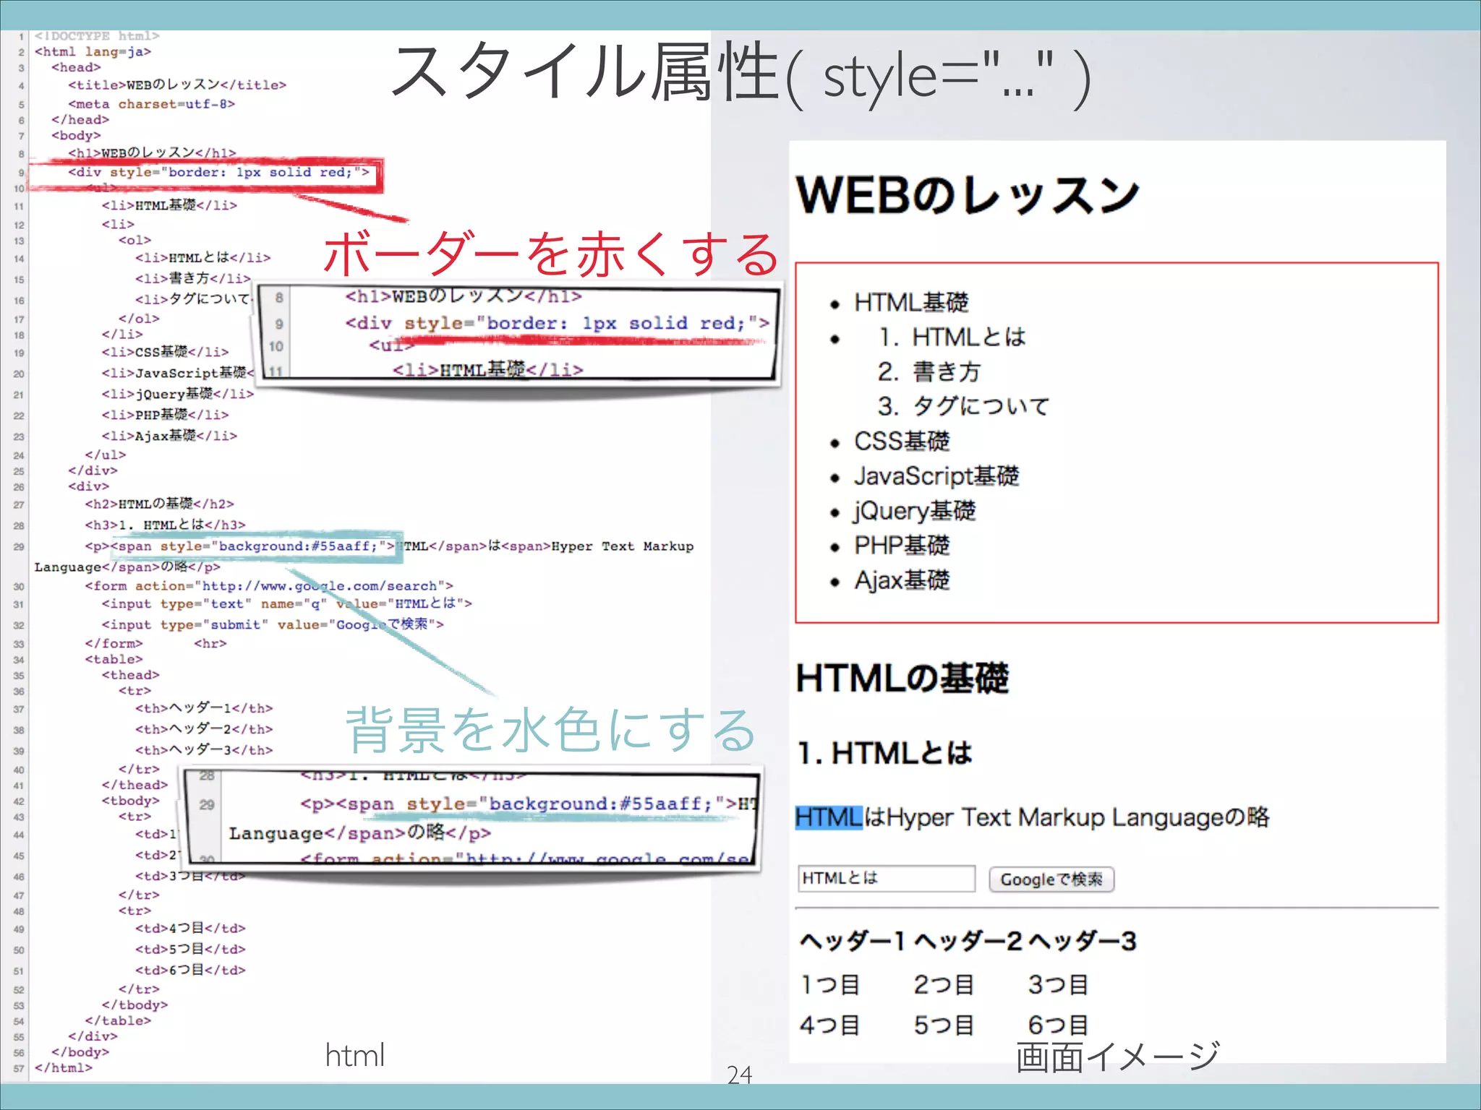
Task: Click table cell '2つ目'
Action: [944, 984]
